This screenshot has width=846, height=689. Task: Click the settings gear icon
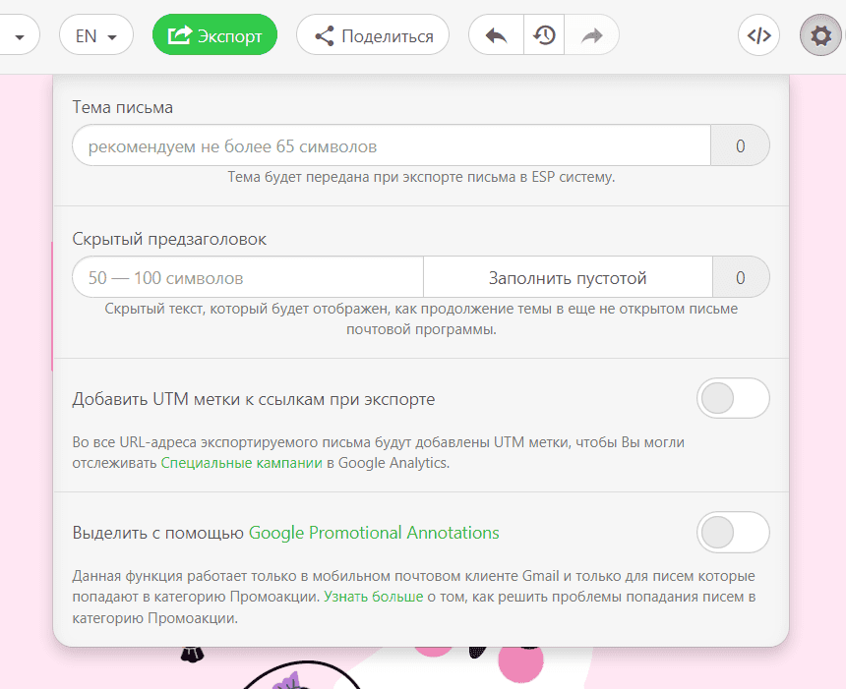pos(819,36)
